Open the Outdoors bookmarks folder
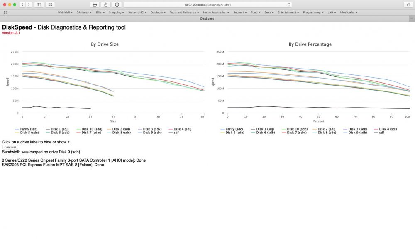The width and height of the screenshot is (415, 249). [158, 12]
